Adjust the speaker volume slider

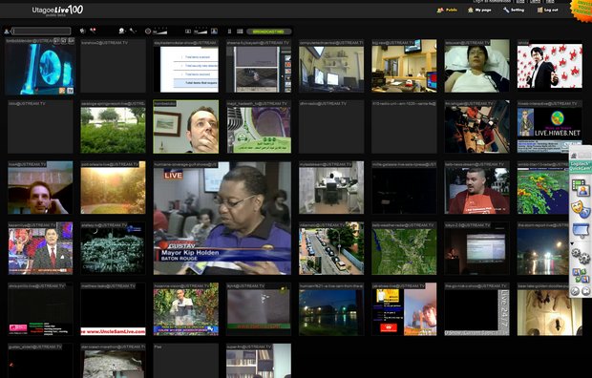point(160,31)
